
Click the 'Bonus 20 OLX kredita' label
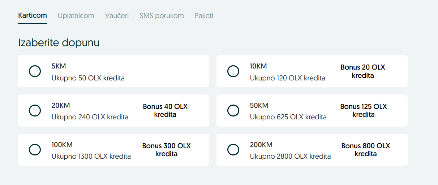[363, 71]
